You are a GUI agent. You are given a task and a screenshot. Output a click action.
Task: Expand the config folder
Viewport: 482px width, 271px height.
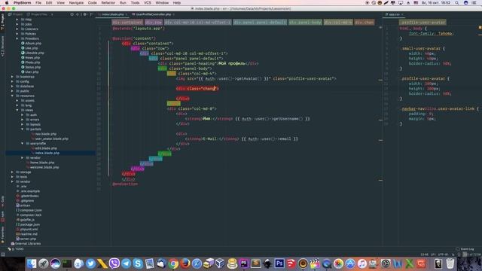pyautogui.click(x=12, y=81)
